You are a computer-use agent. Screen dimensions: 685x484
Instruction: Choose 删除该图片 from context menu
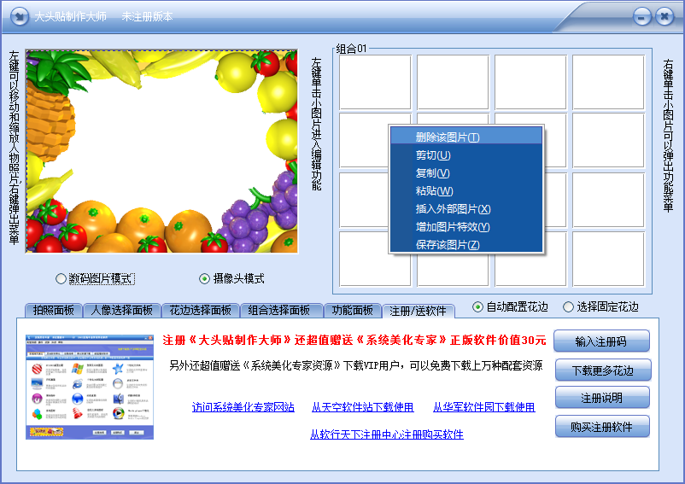coord(448,137)
